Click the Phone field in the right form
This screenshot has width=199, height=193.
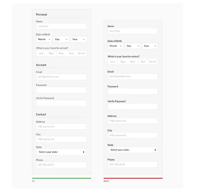click(x=133, y=164)
